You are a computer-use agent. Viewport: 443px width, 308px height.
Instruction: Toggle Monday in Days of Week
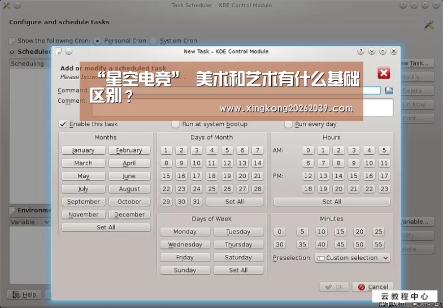pos(185,232)
